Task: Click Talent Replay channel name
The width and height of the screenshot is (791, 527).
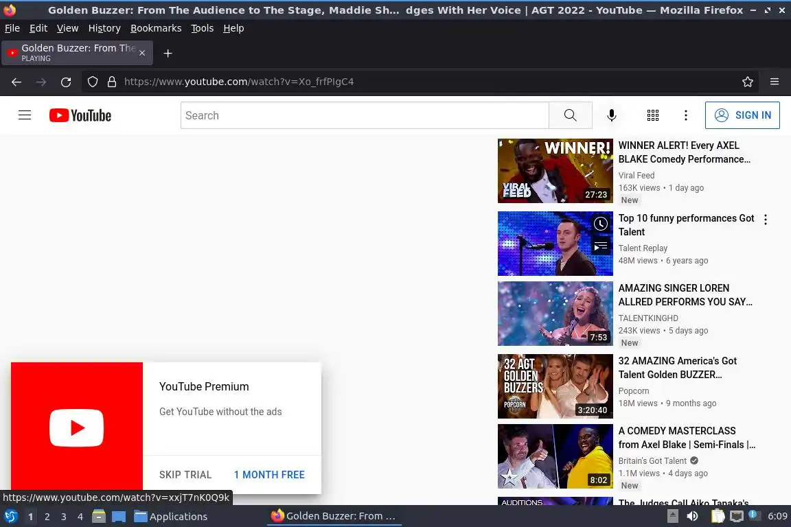Action: [x=643, y=248]
